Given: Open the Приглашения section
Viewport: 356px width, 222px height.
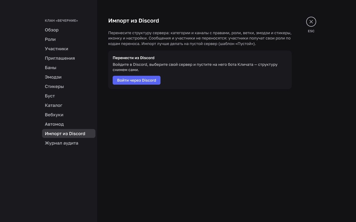Looking at the screenshot, I should coord(69,58).
